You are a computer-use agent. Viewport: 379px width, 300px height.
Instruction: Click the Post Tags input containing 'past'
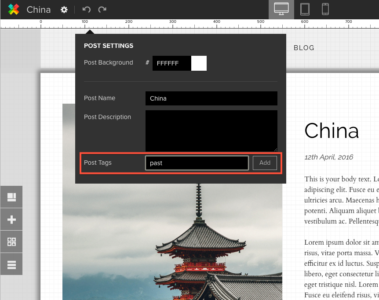[x=197, y=163]
